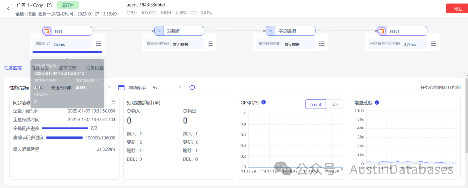Switch QPS chart to size
The width and height of the screenshot is (468, 188).
[x=334, y=104]
